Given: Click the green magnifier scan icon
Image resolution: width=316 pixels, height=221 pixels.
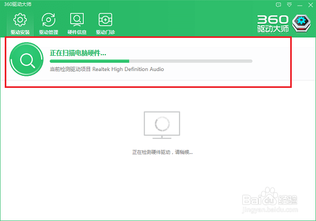Looking at the screenshot, I should 27,59.
